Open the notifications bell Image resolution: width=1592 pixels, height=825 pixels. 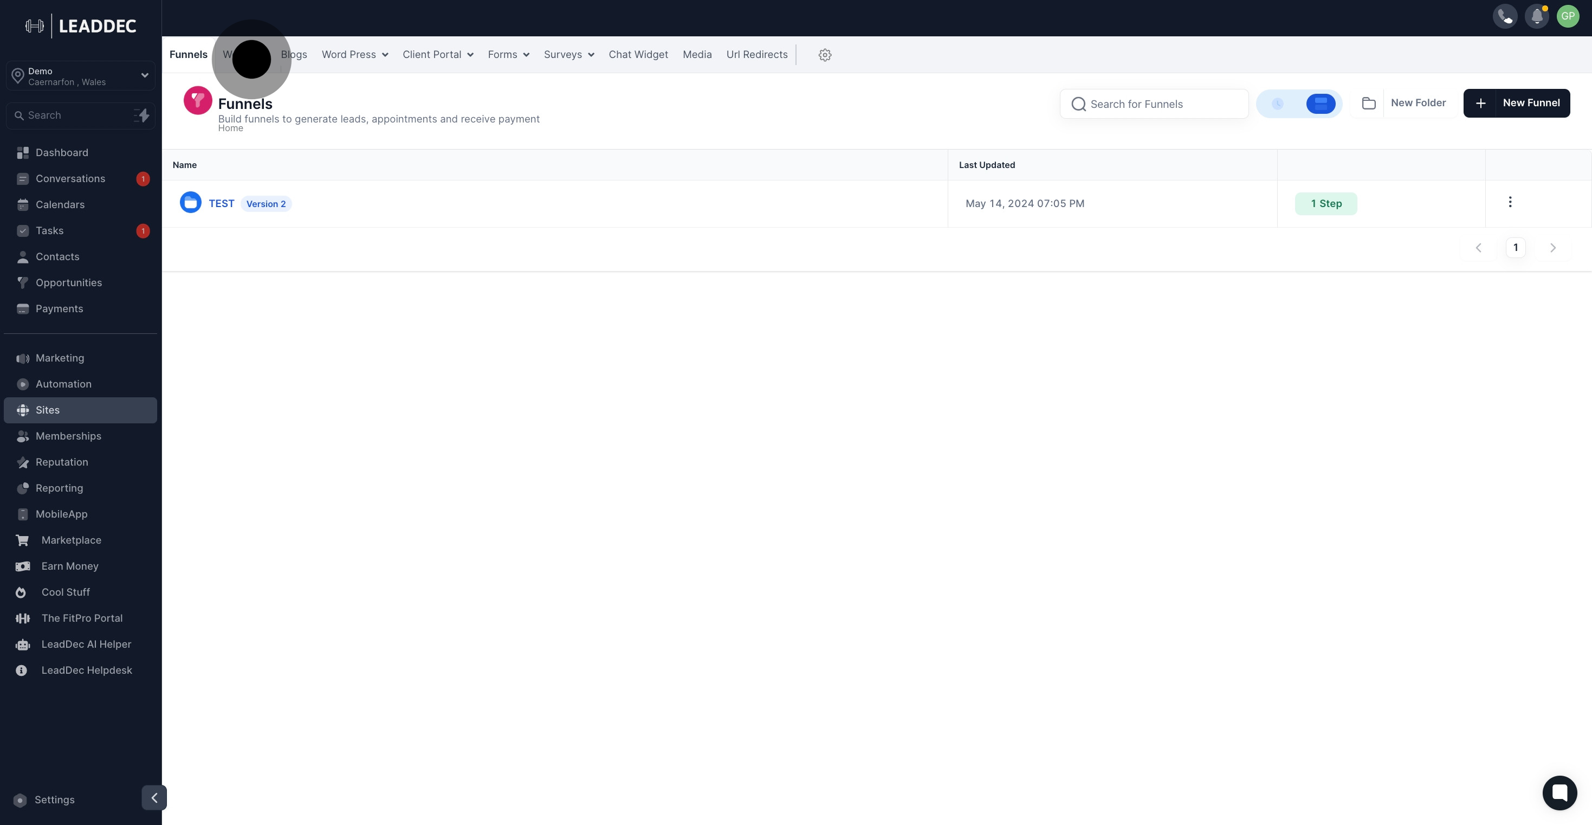point(1536,16)
